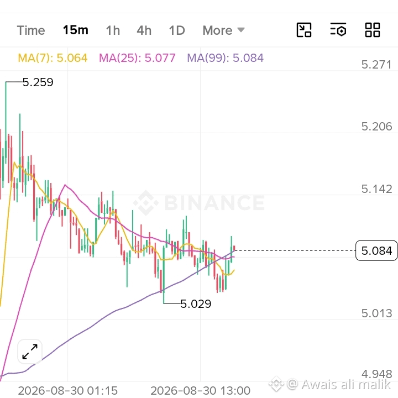Open the four-square grid layout icon
This screenshot has width=398, height=398.
click(x=373, y=30)
